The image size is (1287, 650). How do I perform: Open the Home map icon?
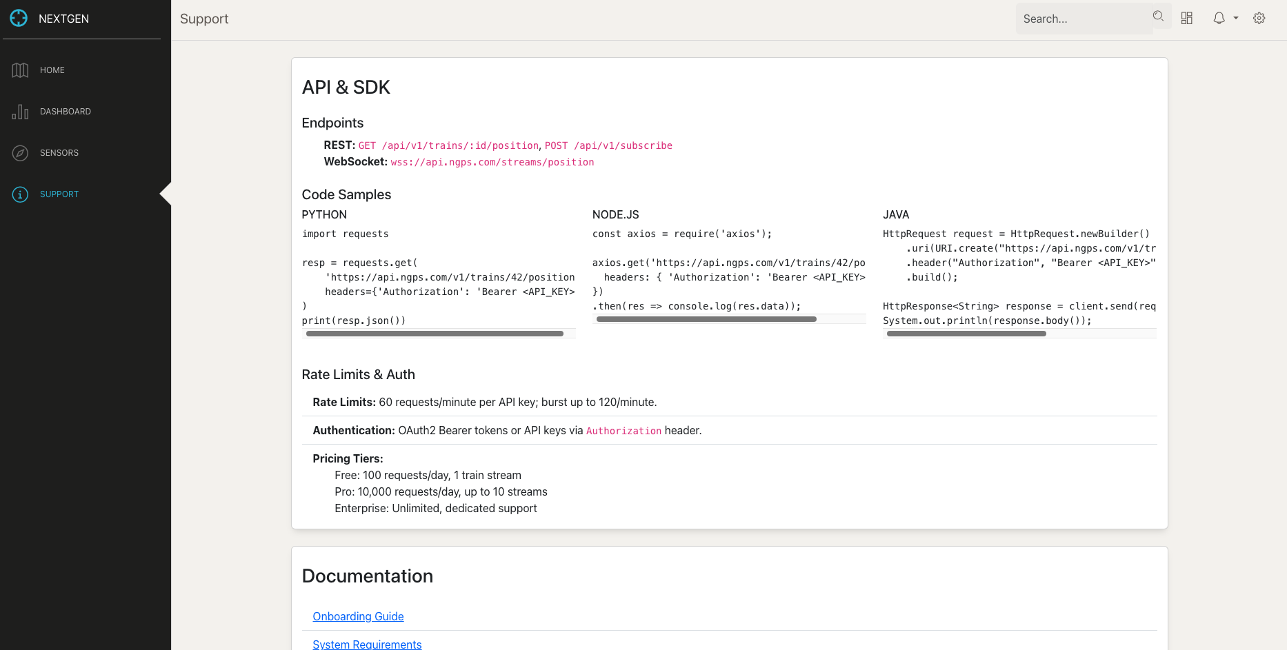coord(20,70)
